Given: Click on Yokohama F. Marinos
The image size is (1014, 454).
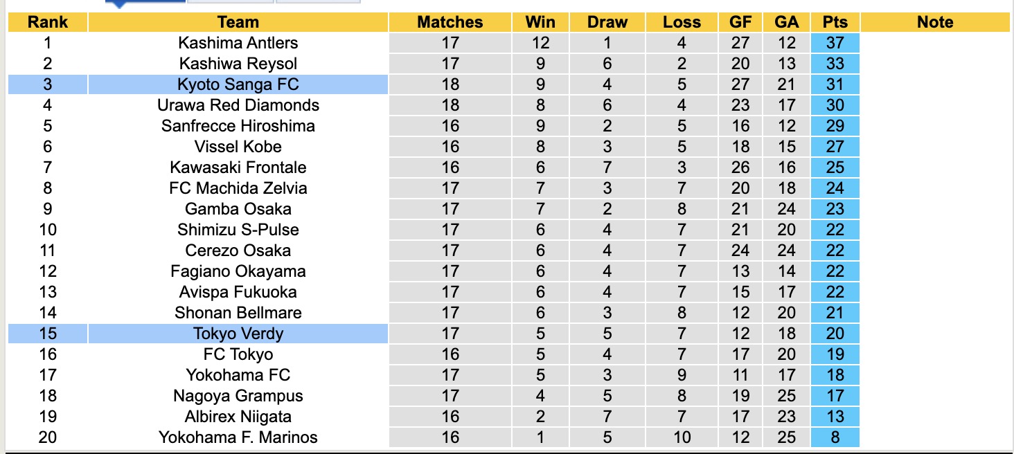Looking at the screenshot, I should [x=238, y=437].
